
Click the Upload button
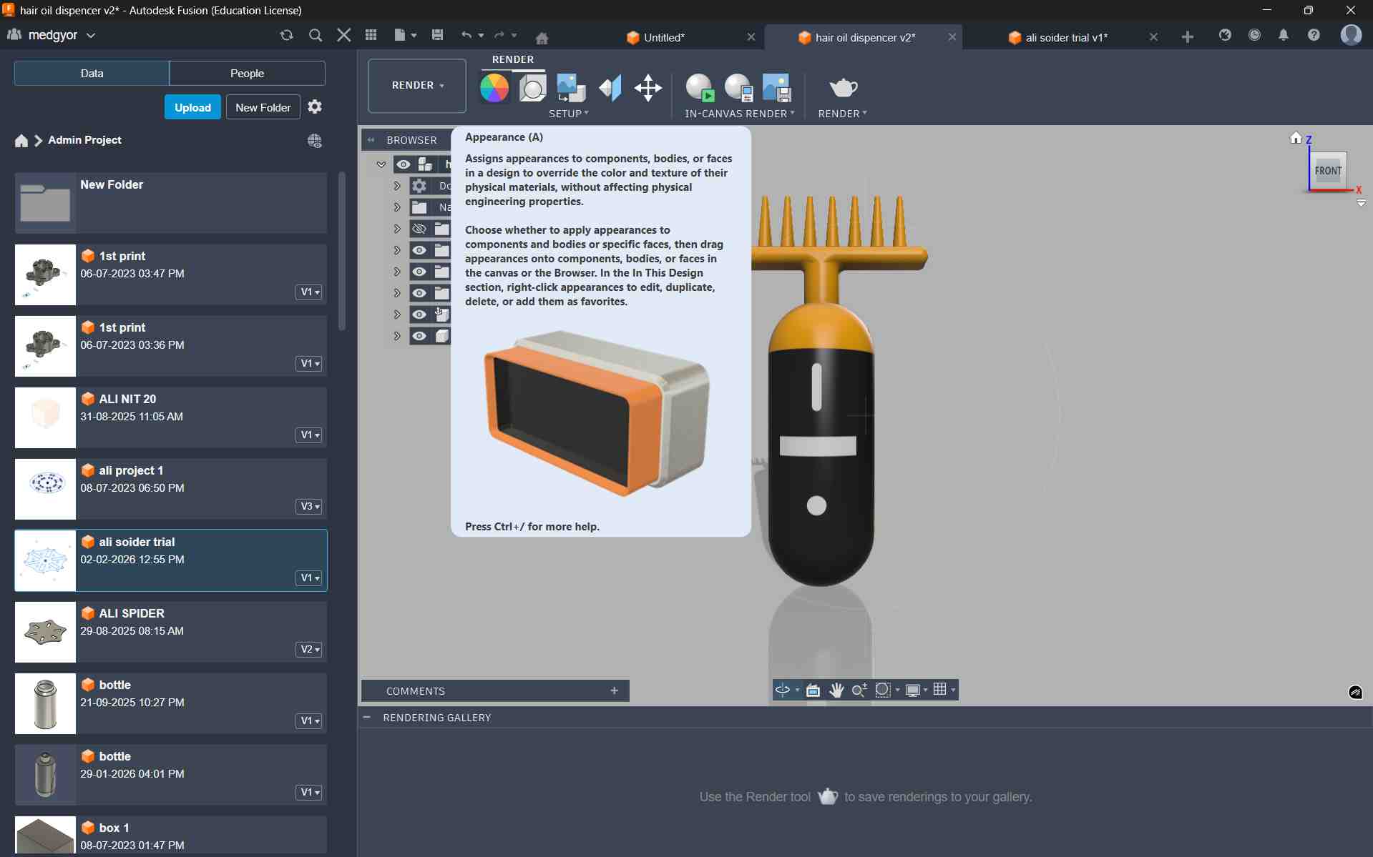pos(192,107)
